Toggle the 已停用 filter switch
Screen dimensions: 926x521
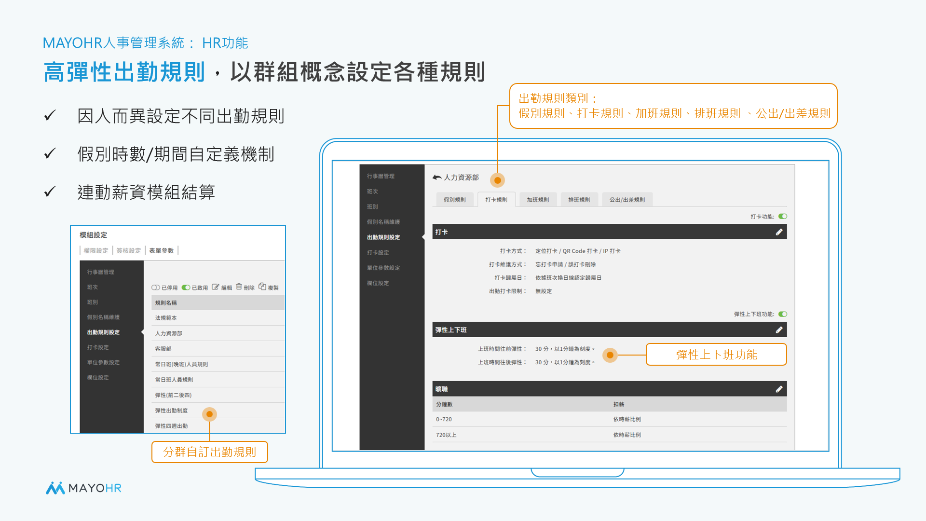tap(156, 288)
